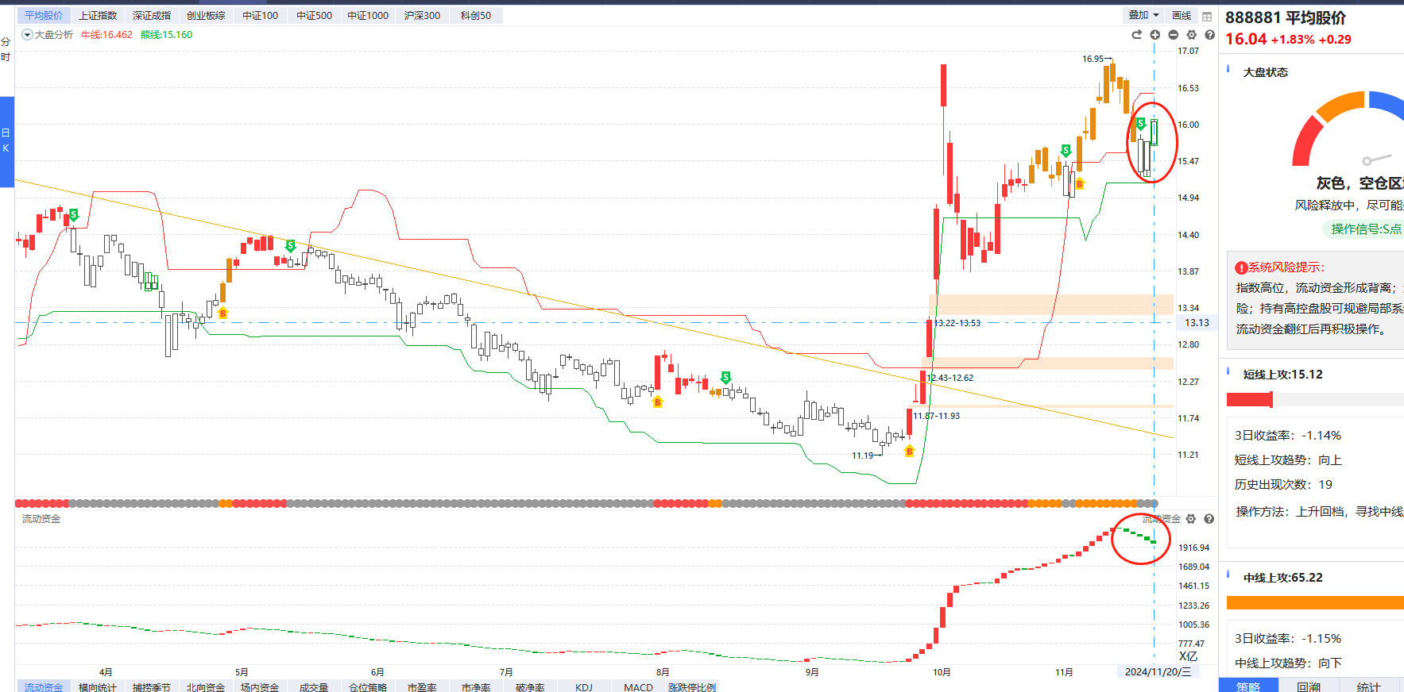The width and height of the screenshot is (1404, 692).
Task: Open the MACD indicator tab
Action: click(x=638, y=687)
